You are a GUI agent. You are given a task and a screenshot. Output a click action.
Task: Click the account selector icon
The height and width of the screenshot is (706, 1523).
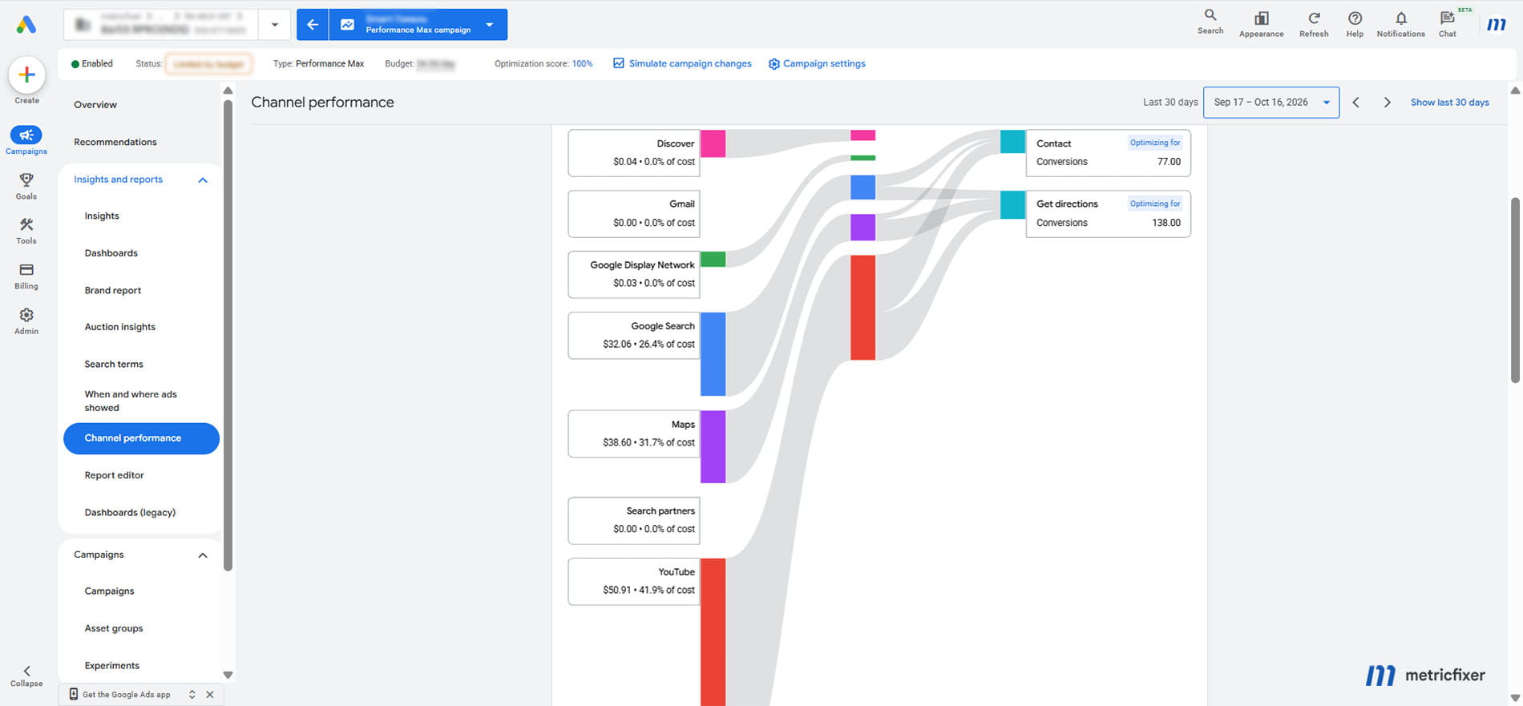point(82,25)
